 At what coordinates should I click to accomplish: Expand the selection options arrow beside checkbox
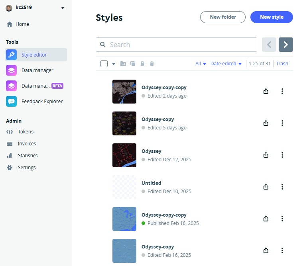click(x=113, y=64)
